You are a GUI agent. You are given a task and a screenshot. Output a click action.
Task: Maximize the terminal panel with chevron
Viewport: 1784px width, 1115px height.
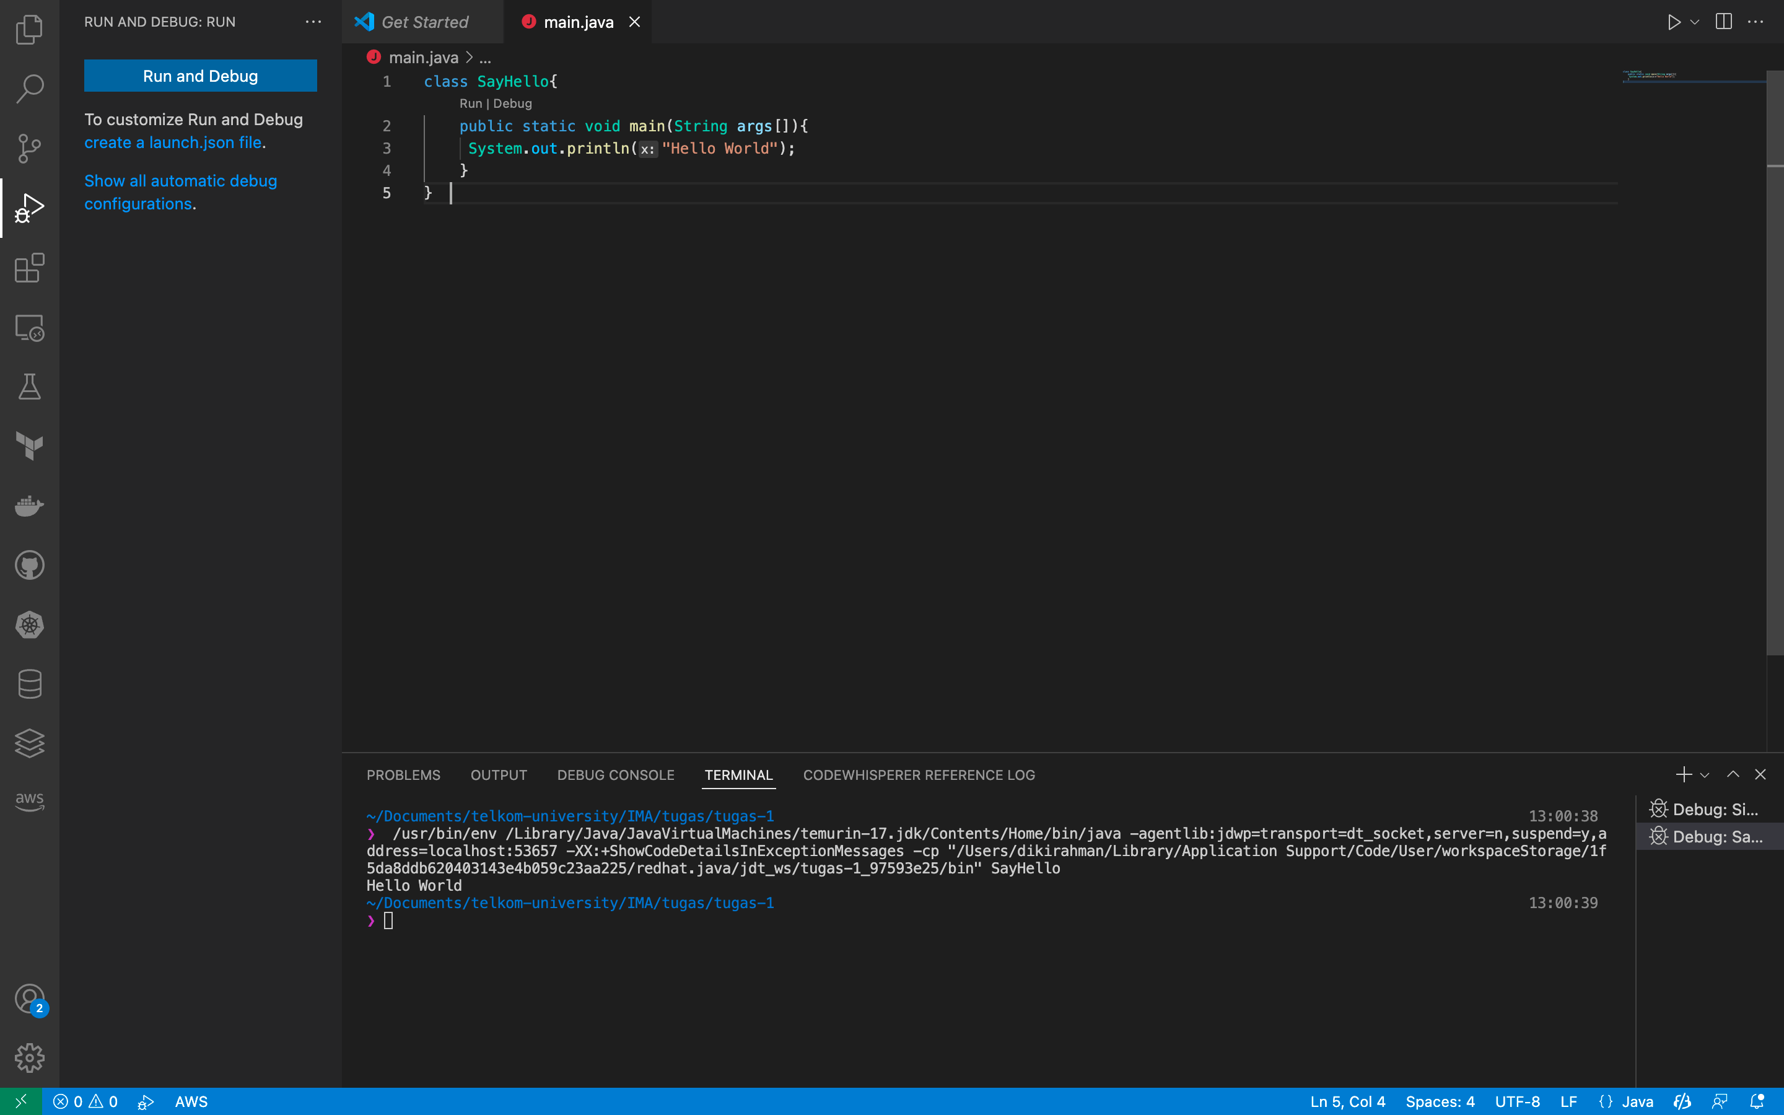[x=1733, y=774]
